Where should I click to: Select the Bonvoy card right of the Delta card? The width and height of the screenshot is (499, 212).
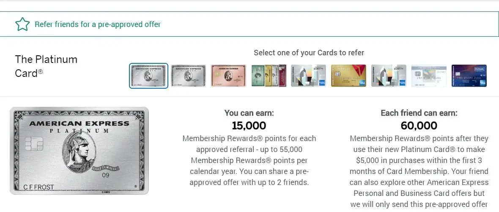pyautogui.click(x=389, y=76)
